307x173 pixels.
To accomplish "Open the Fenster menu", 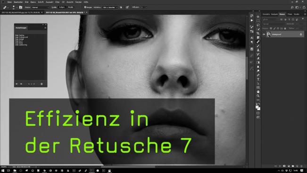I will pos(78,2).
